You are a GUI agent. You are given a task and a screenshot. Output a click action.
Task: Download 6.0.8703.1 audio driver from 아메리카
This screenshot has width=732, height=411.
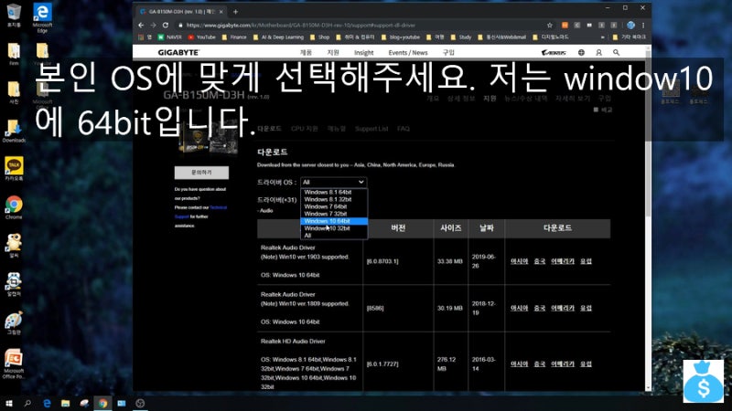pos(563,261)
